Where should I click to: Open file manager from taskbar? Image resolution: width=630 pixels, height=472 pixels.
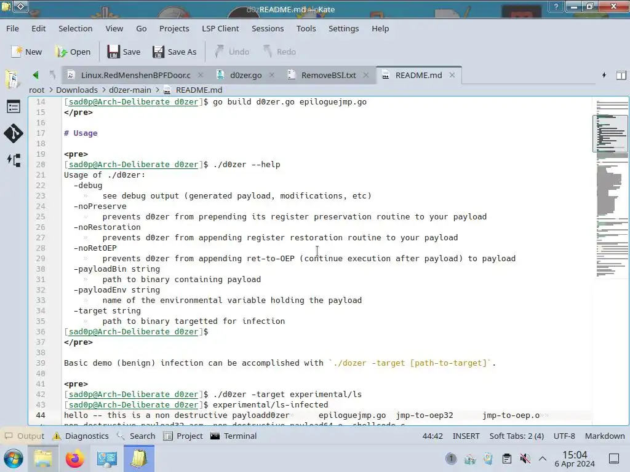tap(42, 458)
